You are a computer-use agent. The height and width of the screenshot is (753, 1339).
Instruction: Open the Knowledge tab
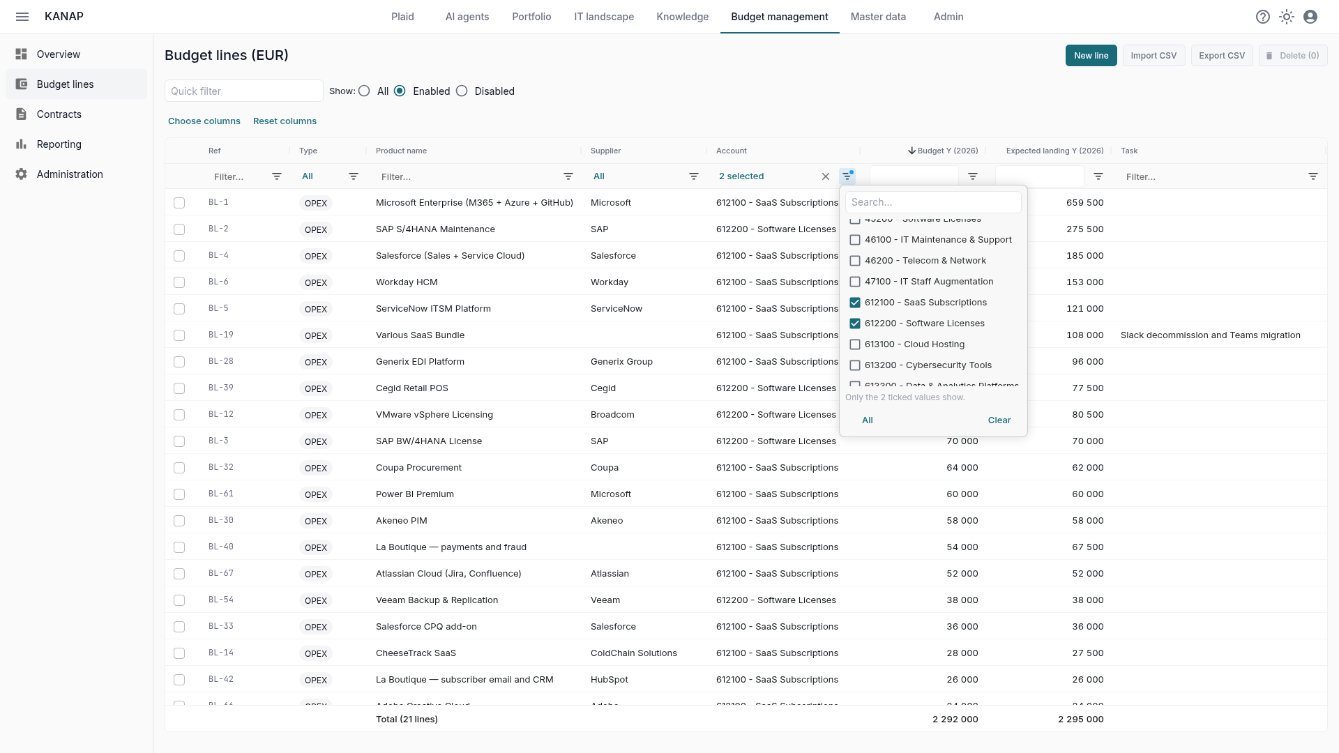pyautogui.click(x=682, y=17)
